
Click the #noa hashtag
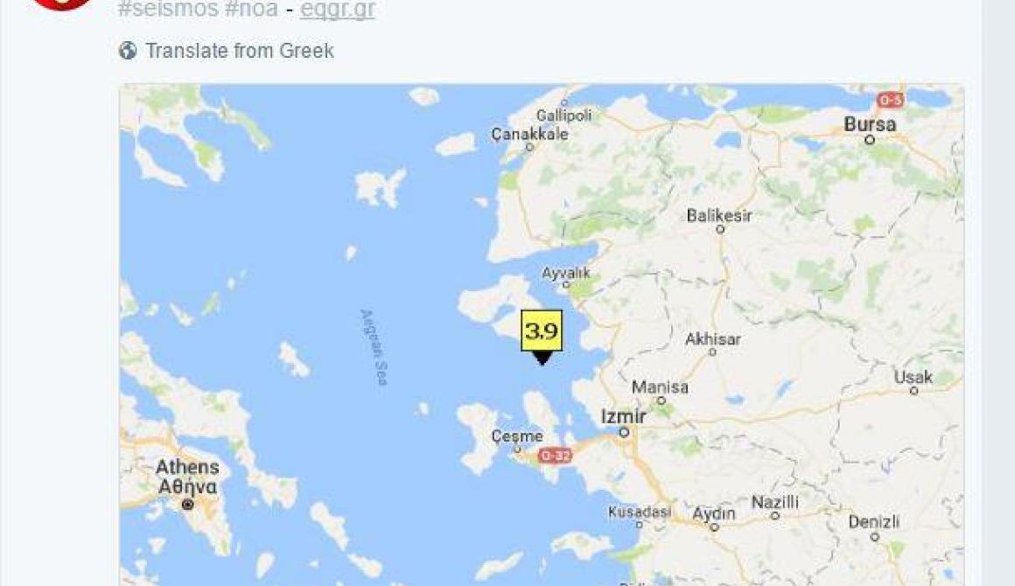pyautogui.click(x=252, y=9)
